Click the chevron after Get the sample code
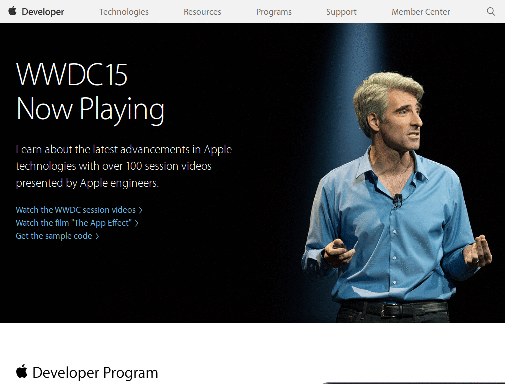512x384 pixels. pos(97,236)
